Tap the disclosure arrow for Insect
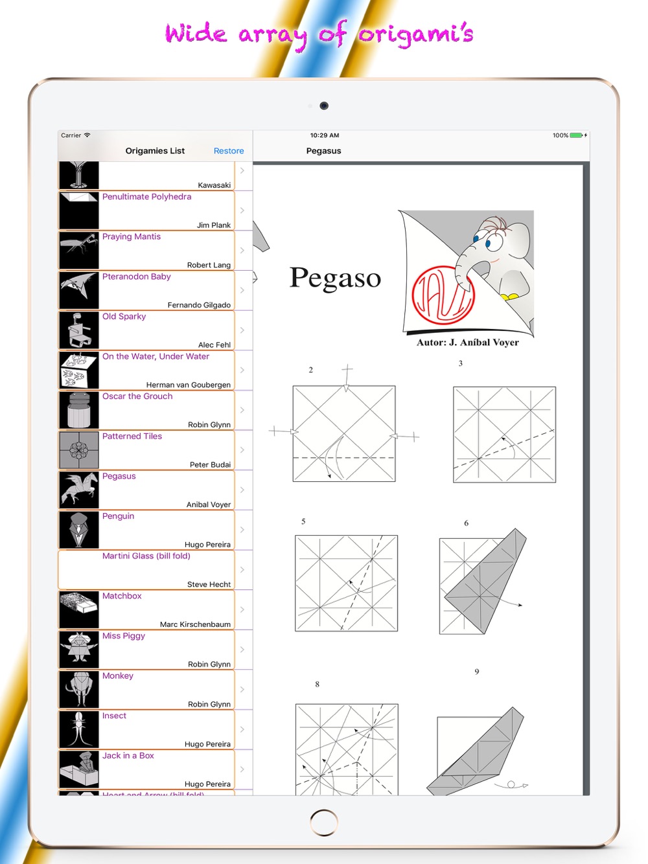Viewport: 648px width, 864px height. (242, 730)
